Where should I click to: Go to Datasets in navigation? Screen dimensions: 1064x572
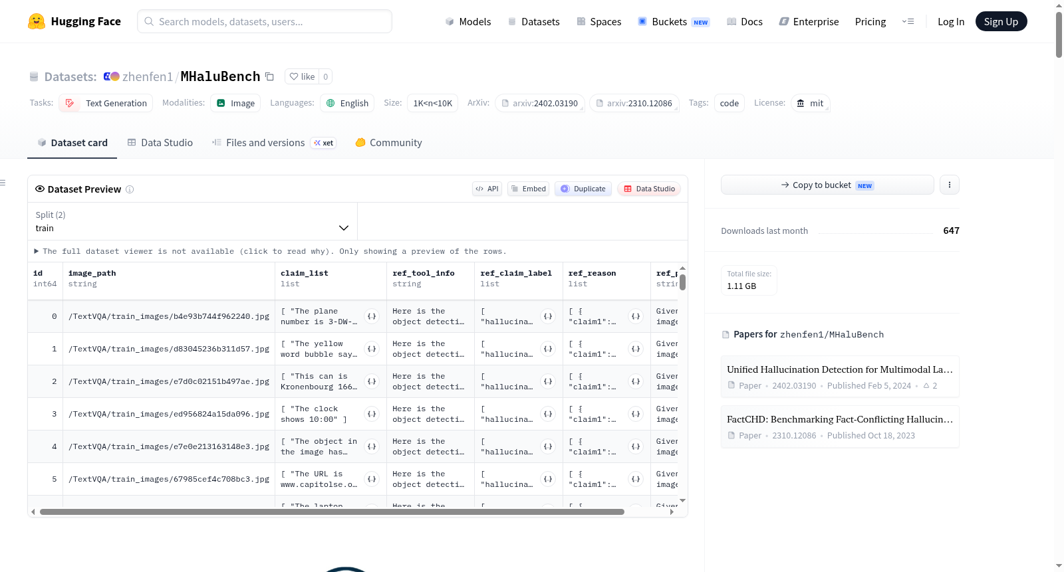(534, 21)
